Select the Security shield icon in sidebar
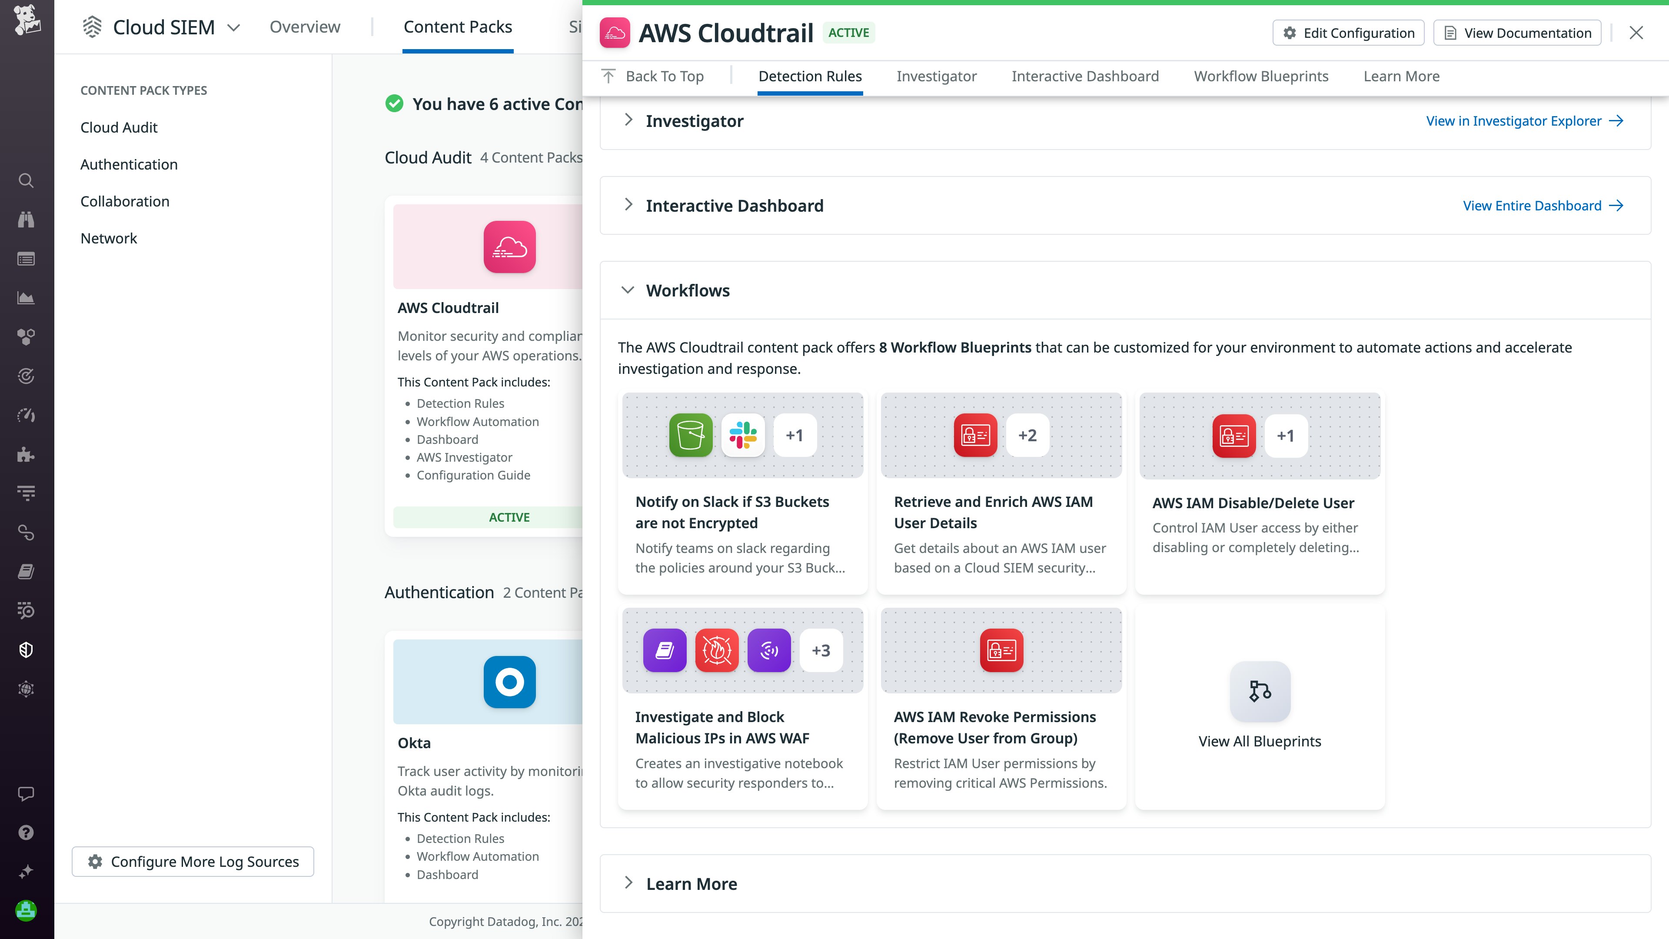 (26, 649)
